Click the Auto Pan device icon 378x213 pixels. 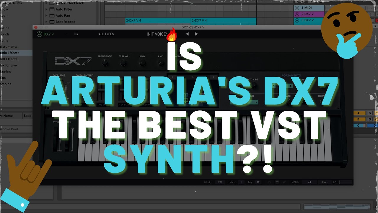point(52,16)
